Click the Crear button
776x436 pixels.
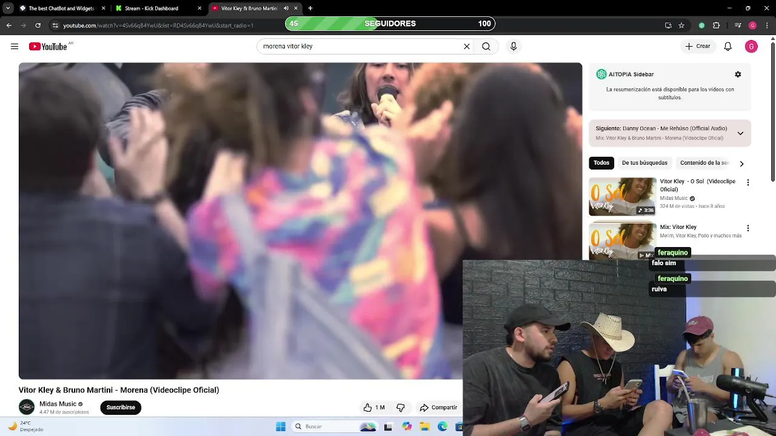698,46
